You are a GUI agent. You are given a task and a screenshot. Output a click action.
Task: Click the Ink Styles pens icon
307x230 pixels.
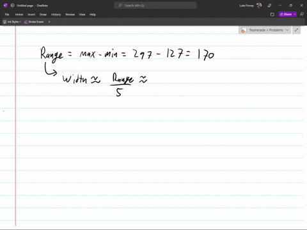click(4, 22)
